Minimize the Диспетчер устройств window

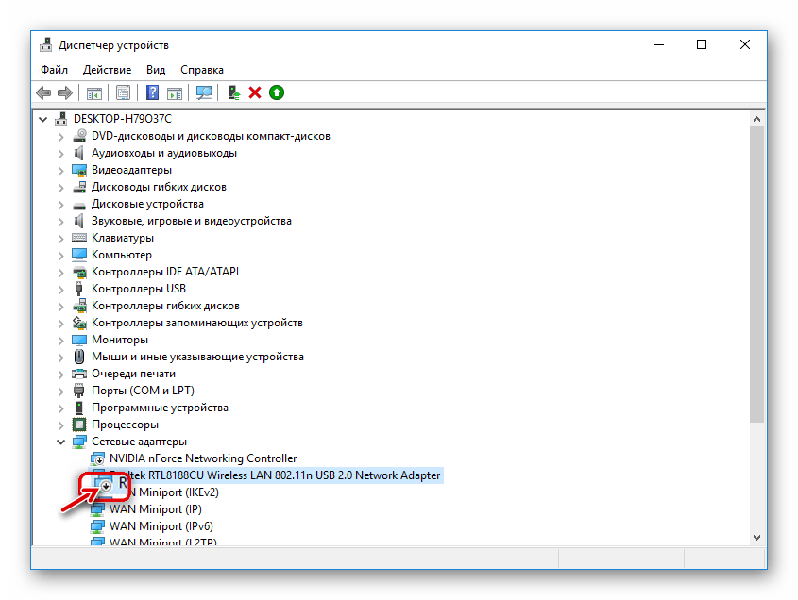tap(659, 44)
